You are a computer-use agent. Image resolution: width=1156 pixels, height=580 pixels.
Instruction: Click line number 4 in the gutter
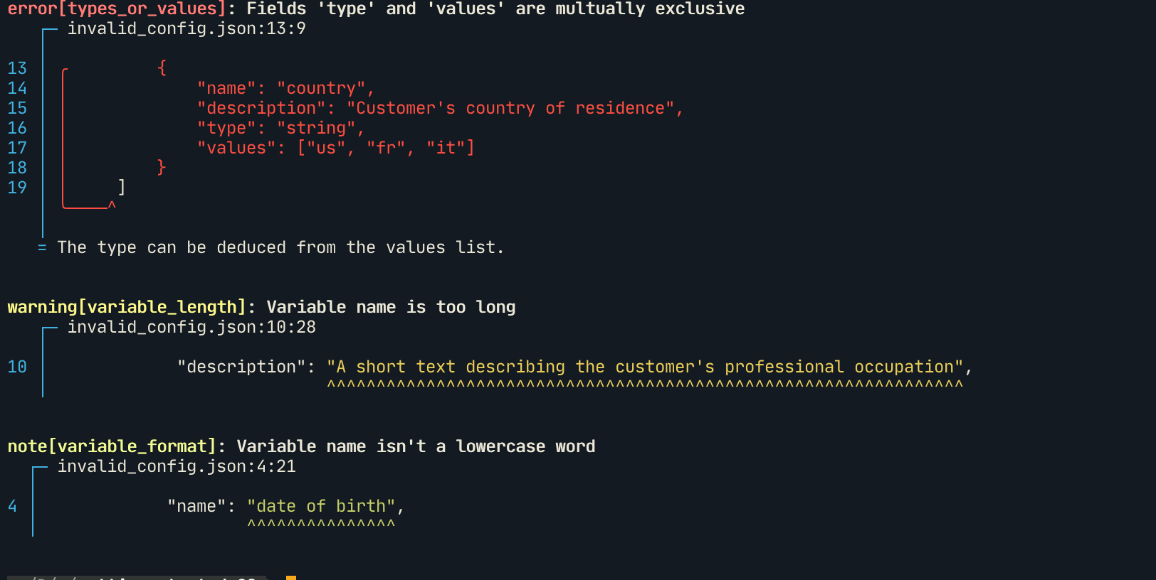[x=12, y=506]
